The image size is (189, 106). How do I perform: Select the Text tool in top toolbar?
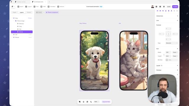click(x=36, y=6)
